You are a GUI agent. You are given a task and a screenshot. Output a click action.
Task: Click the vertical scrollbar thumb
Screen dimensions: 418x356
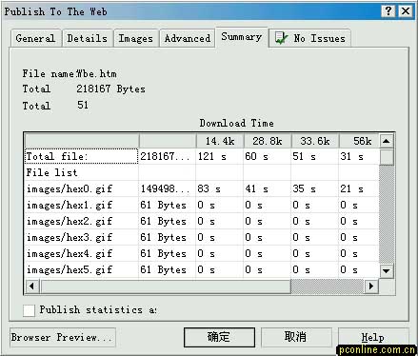387,156
